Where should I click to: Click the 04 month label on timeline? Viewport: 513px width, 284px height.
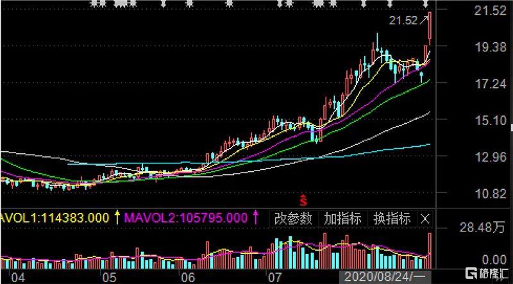pos(18,278)
